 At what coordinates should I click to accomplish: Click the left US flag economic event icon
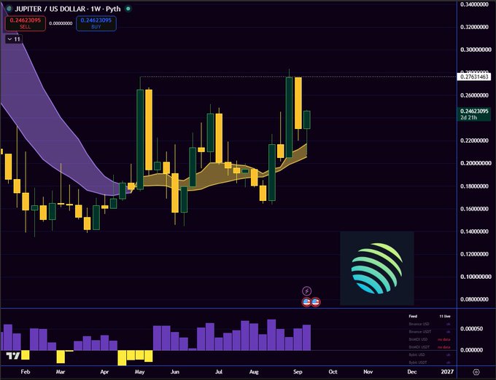click(x=306, y=302)
